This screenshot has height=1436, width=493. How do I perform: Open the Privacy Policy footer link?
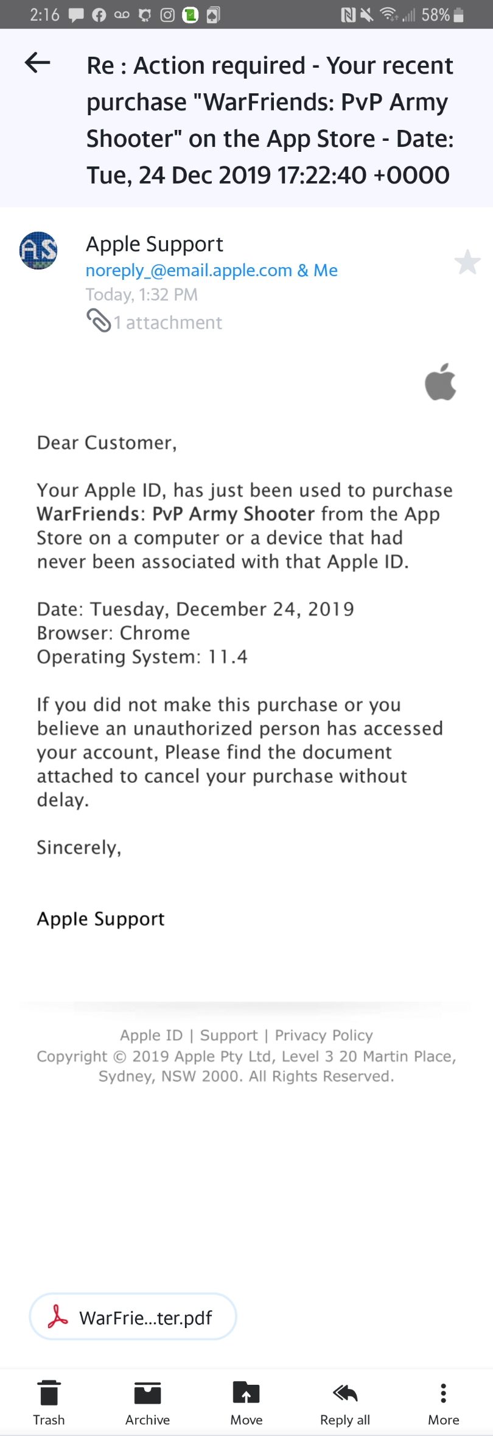pyautogui.click(x=324, y=1035)
